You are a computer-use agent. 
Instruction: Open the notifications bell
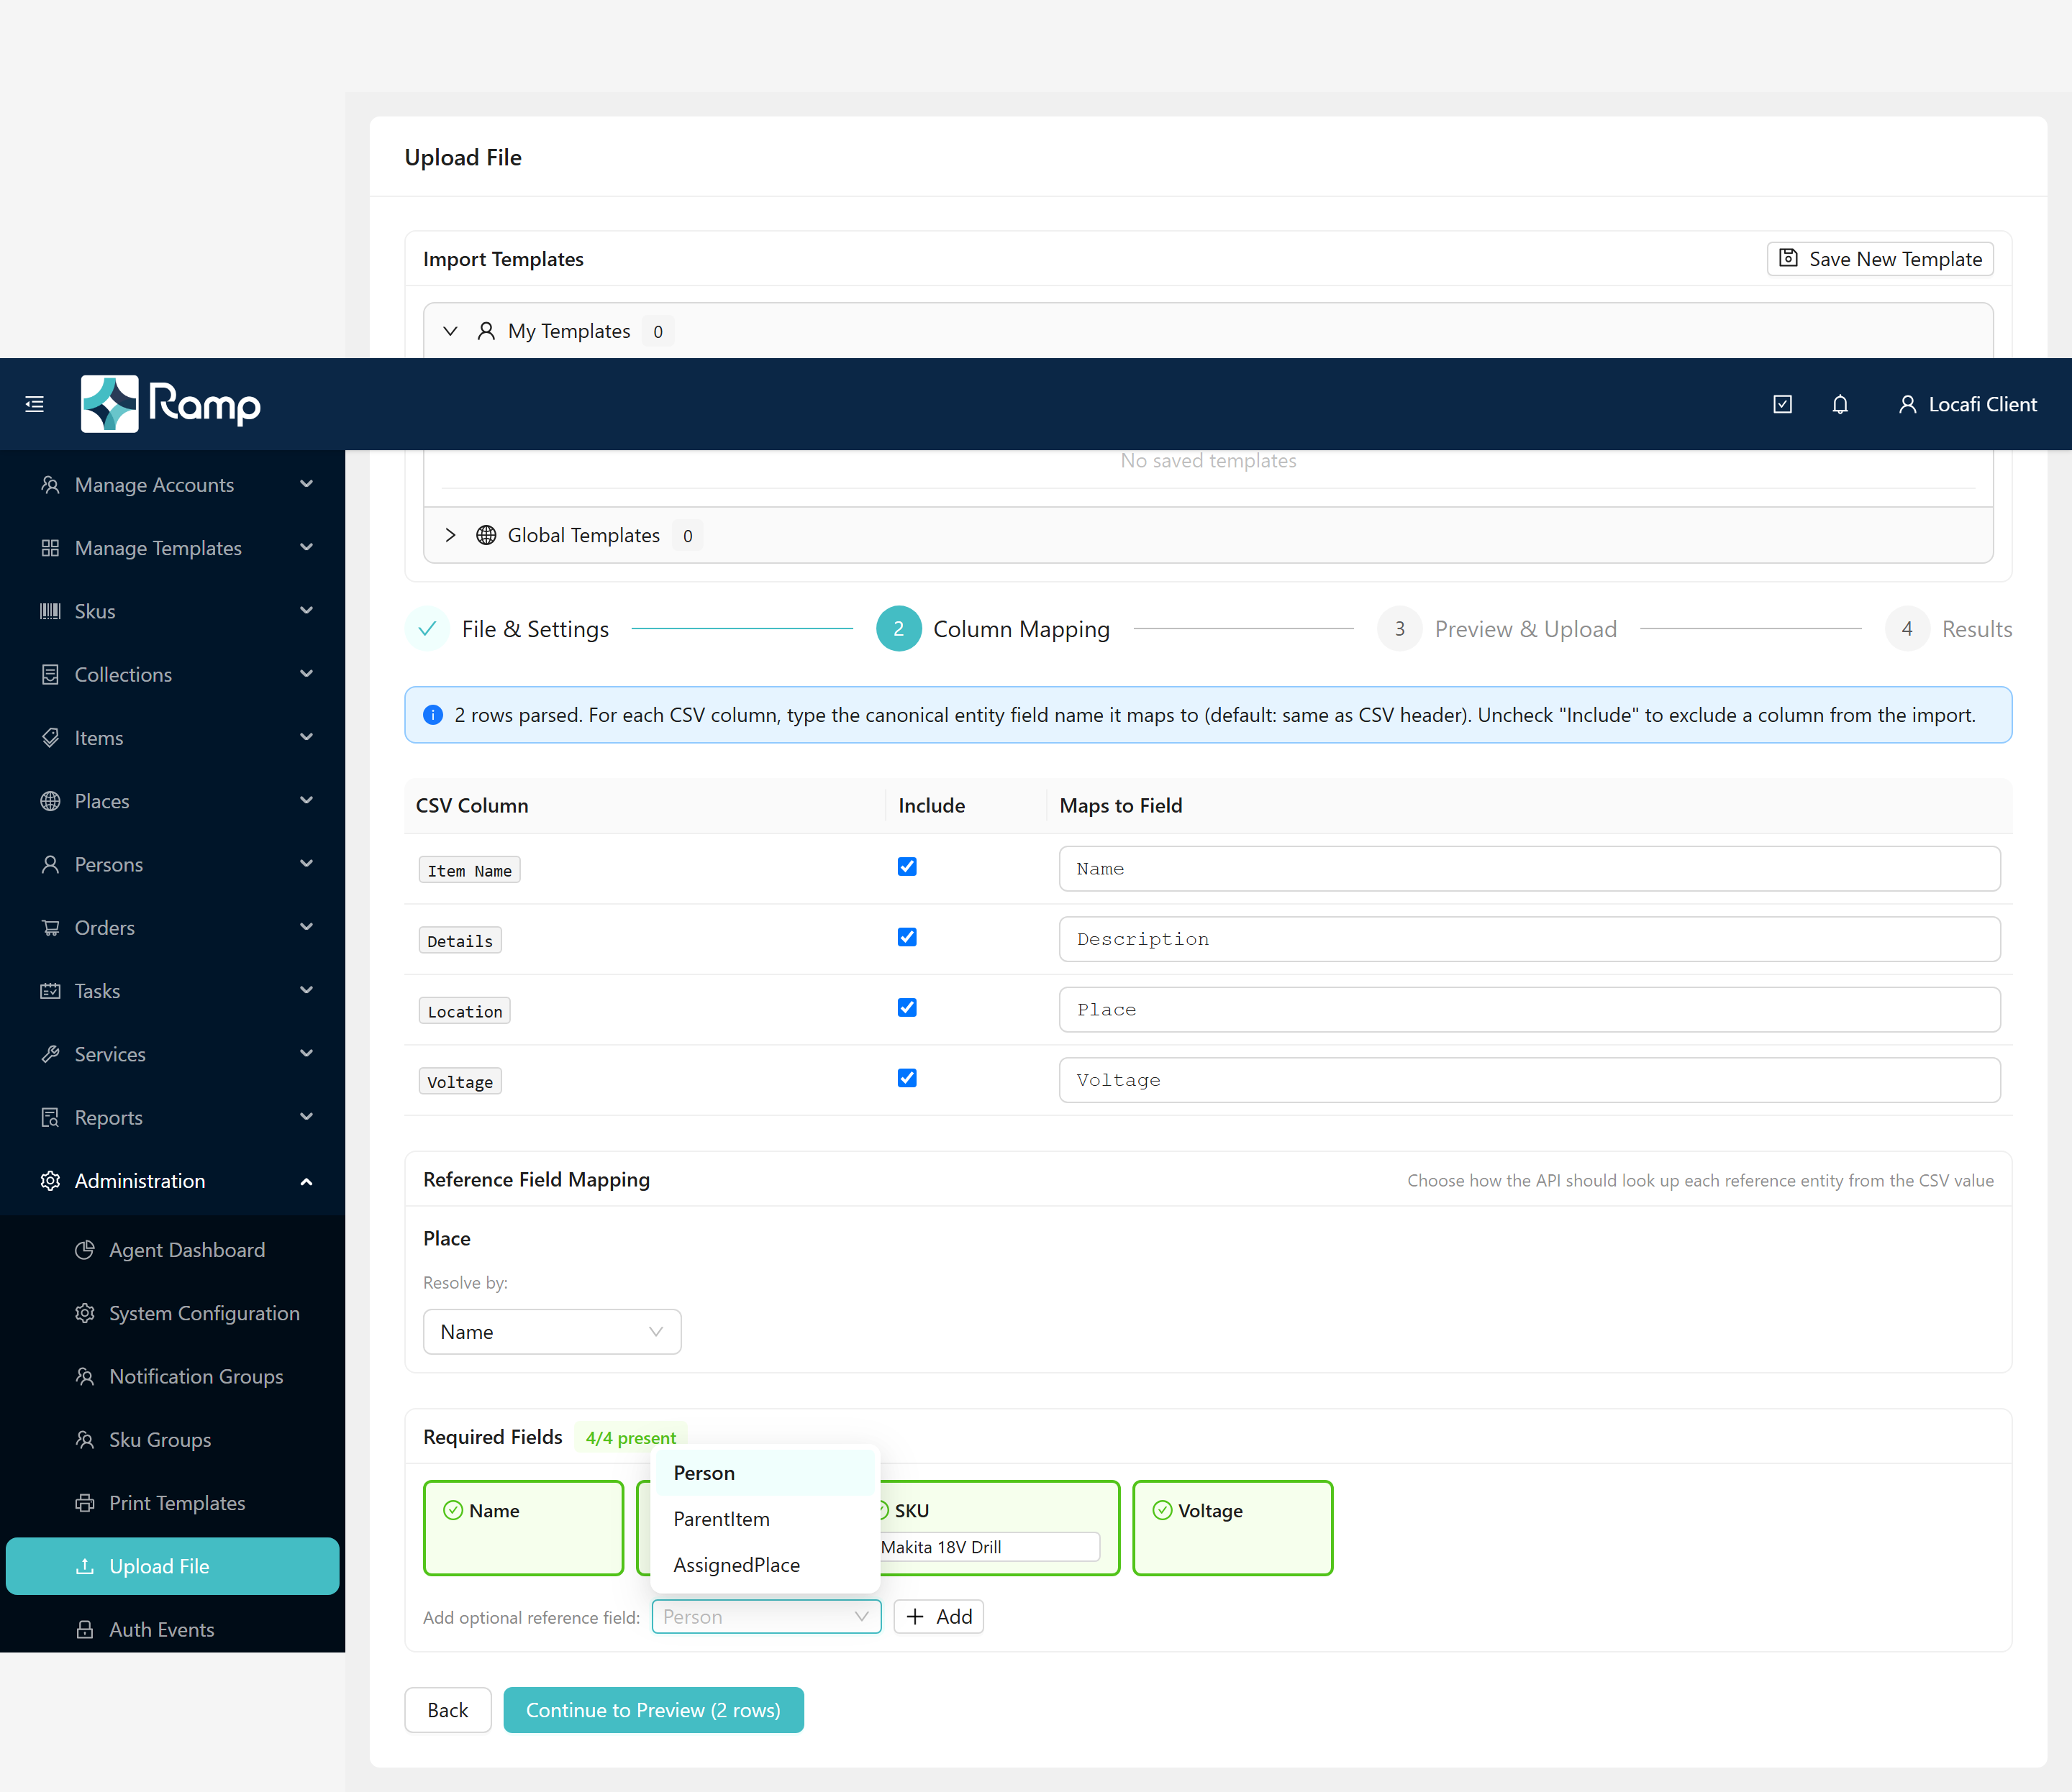[1840, 404]
